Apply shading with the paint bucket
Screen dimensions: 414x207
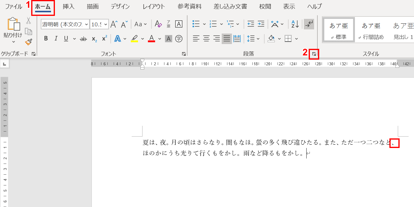point(271,38)
